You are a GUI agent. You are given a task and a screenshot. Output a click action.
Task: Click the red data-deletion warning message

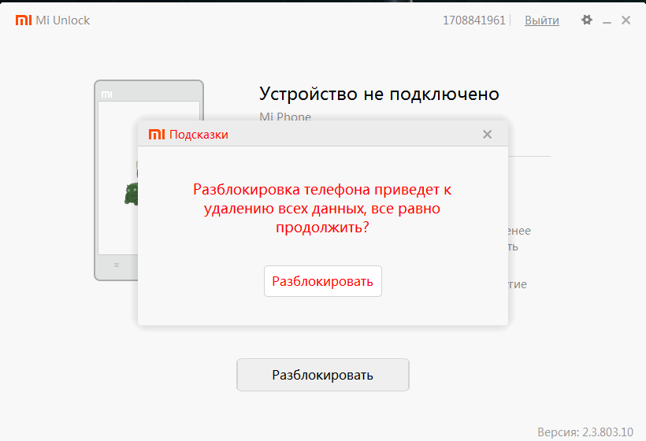coord(322,209)
